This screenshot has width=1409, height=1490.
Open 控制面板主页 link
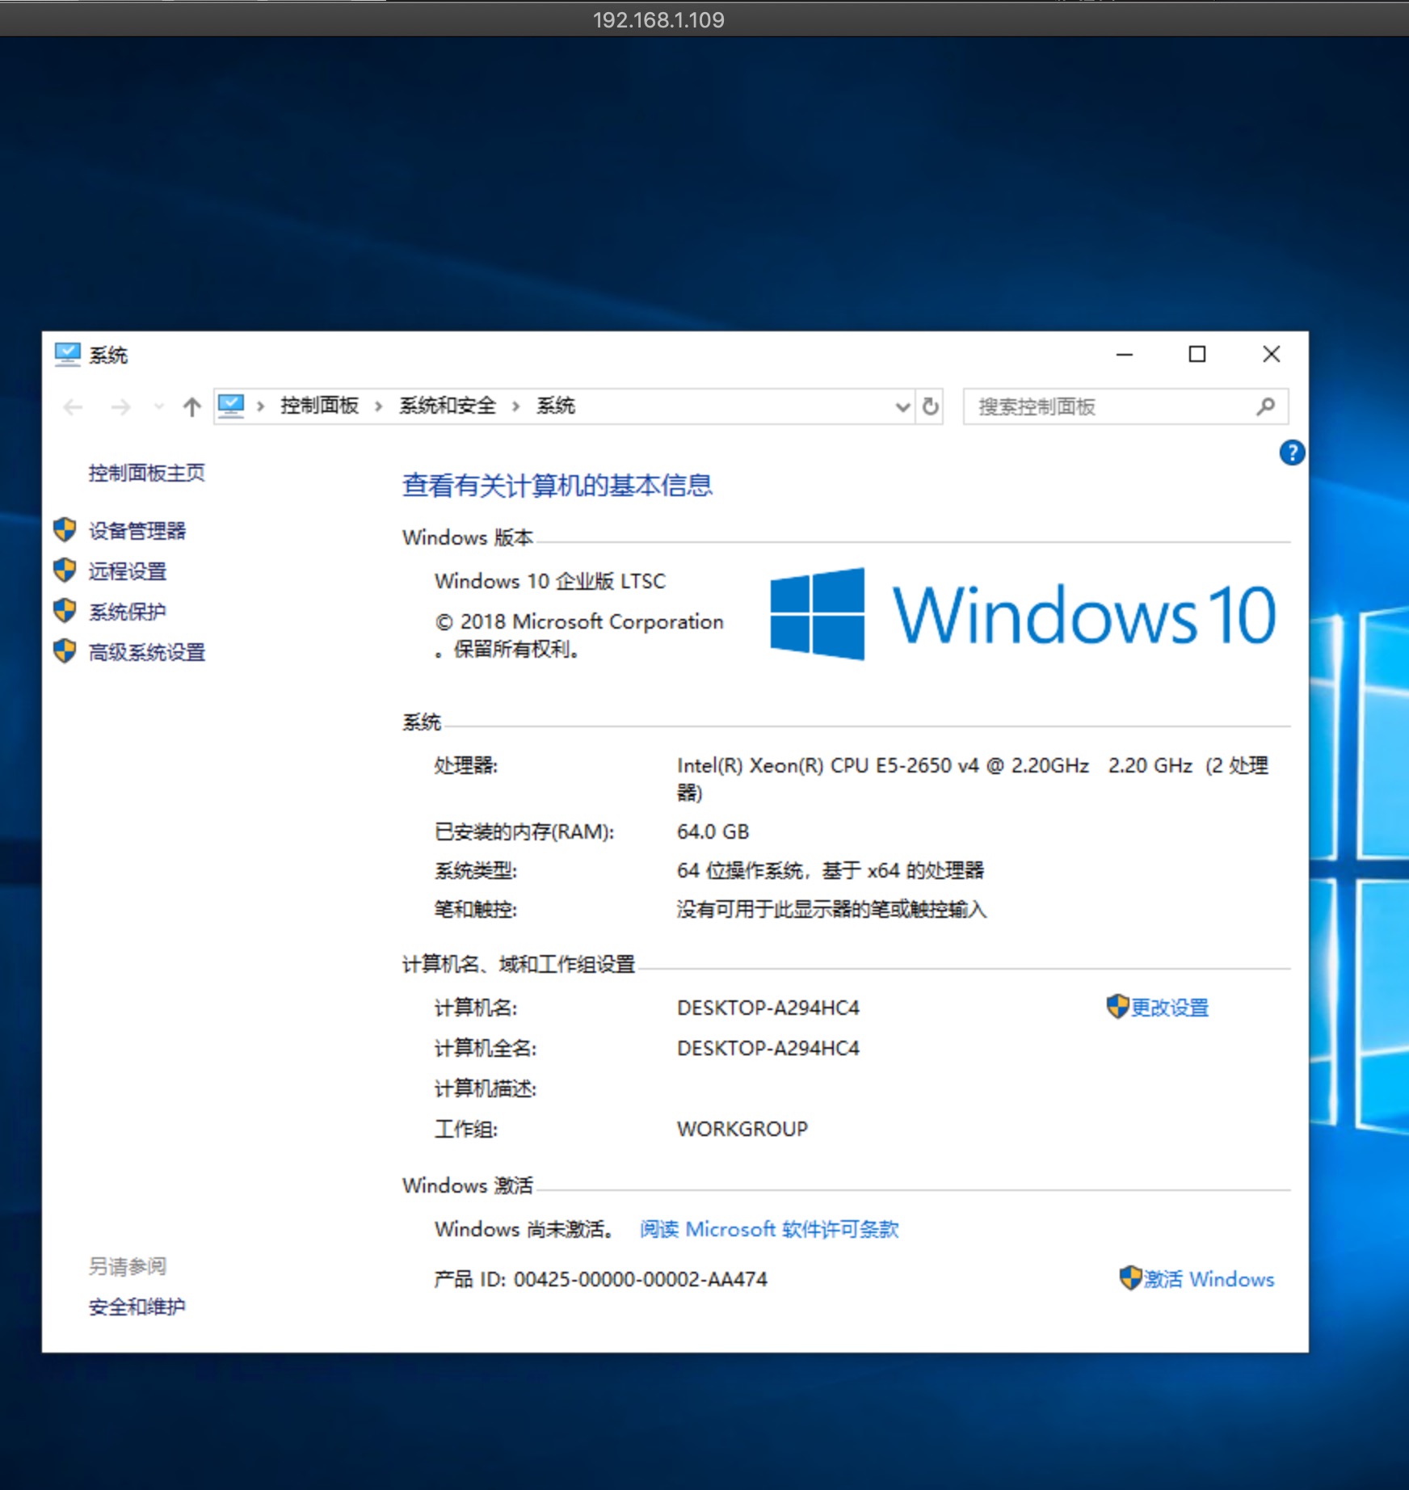coord(146,473)
